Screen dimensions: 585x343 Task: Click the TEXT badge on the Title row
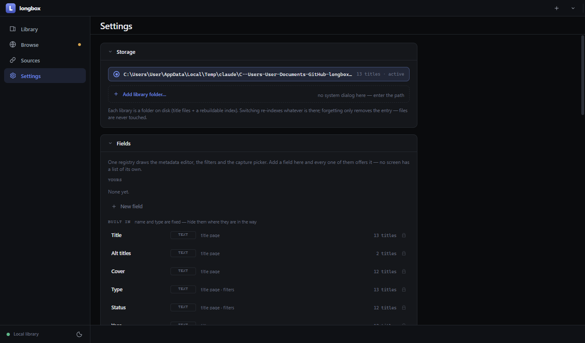point(183,235)
